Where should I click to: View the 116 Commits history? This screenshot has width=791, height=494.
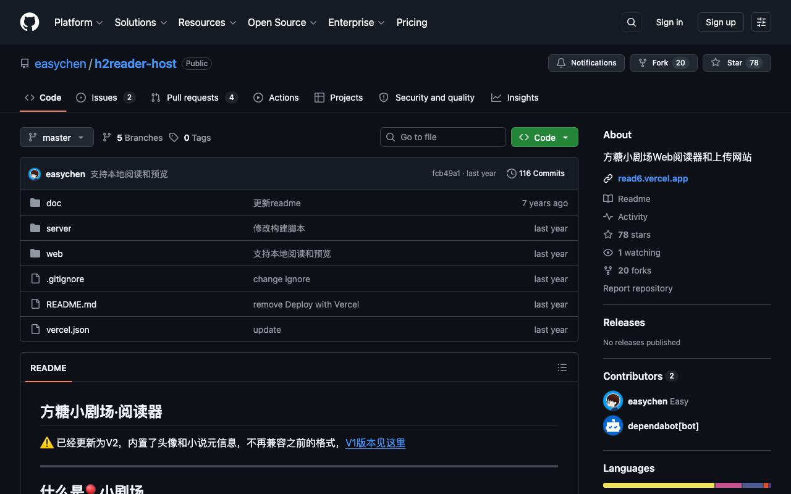click(536, 174)
